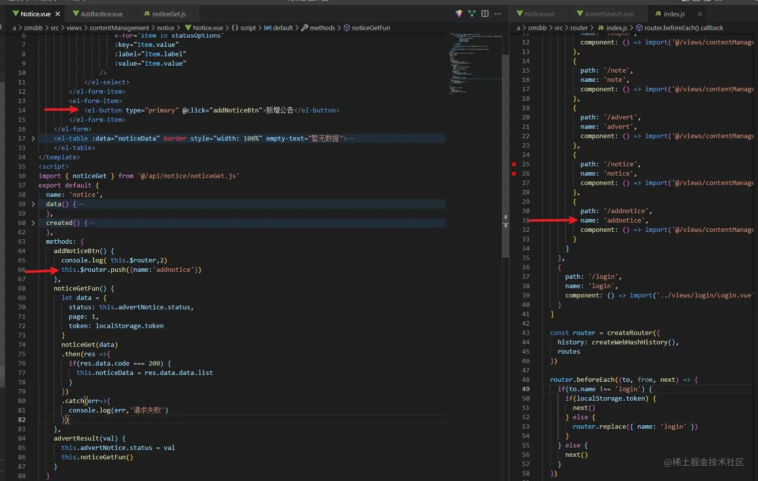Image resolution: width=758 pixels, height=481 pixels.
Task: Expand the folded data() block on line 39
Action: pyautogui.click(x=34, y=204)
